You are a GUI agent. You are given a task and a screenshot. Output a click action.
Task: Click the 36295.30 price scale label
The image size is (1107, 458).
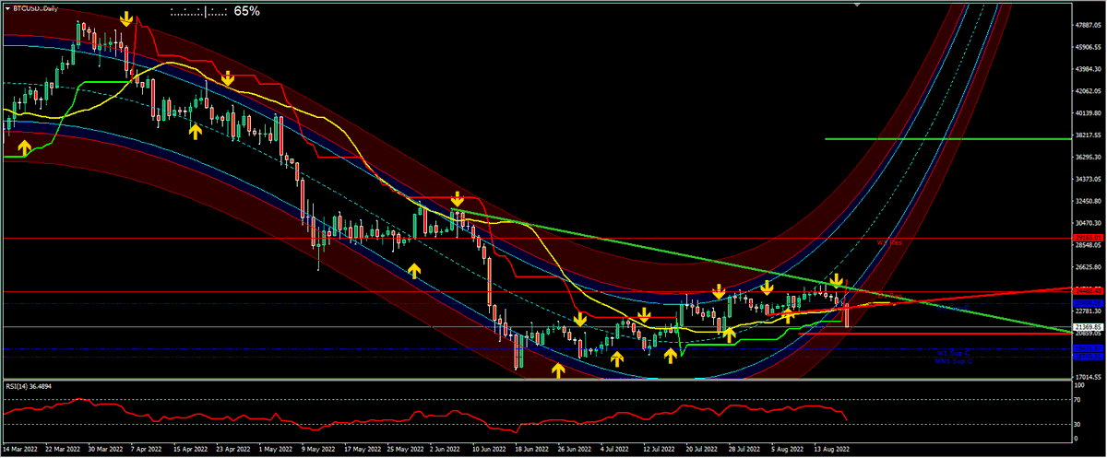(x=1089, y=158)
